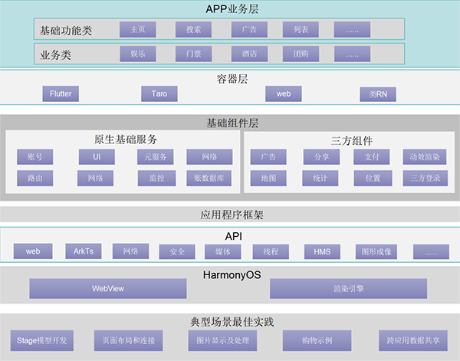Click the 类RN container block
This screenshot has width=460, height=361.
point(378,94)
